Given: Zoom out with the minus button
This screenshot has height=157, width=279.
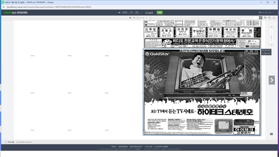Looking at the screenshot, I should 271,44.
